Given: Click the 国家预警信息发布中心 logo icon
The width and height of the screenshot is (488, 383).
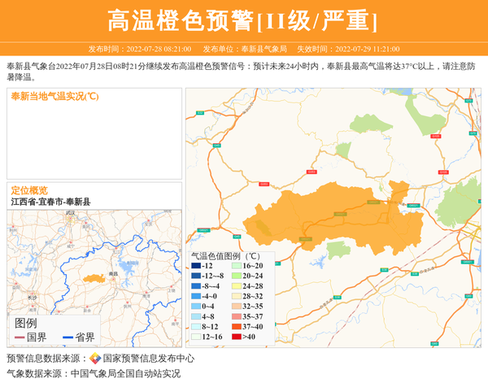Looking at the screenshot, I should pos(95,359).
